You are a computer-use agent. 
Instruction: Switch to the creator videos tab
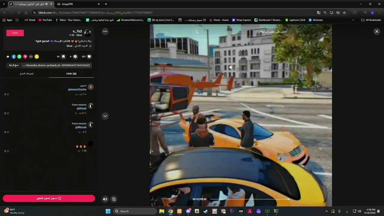(x=27, y=73)
